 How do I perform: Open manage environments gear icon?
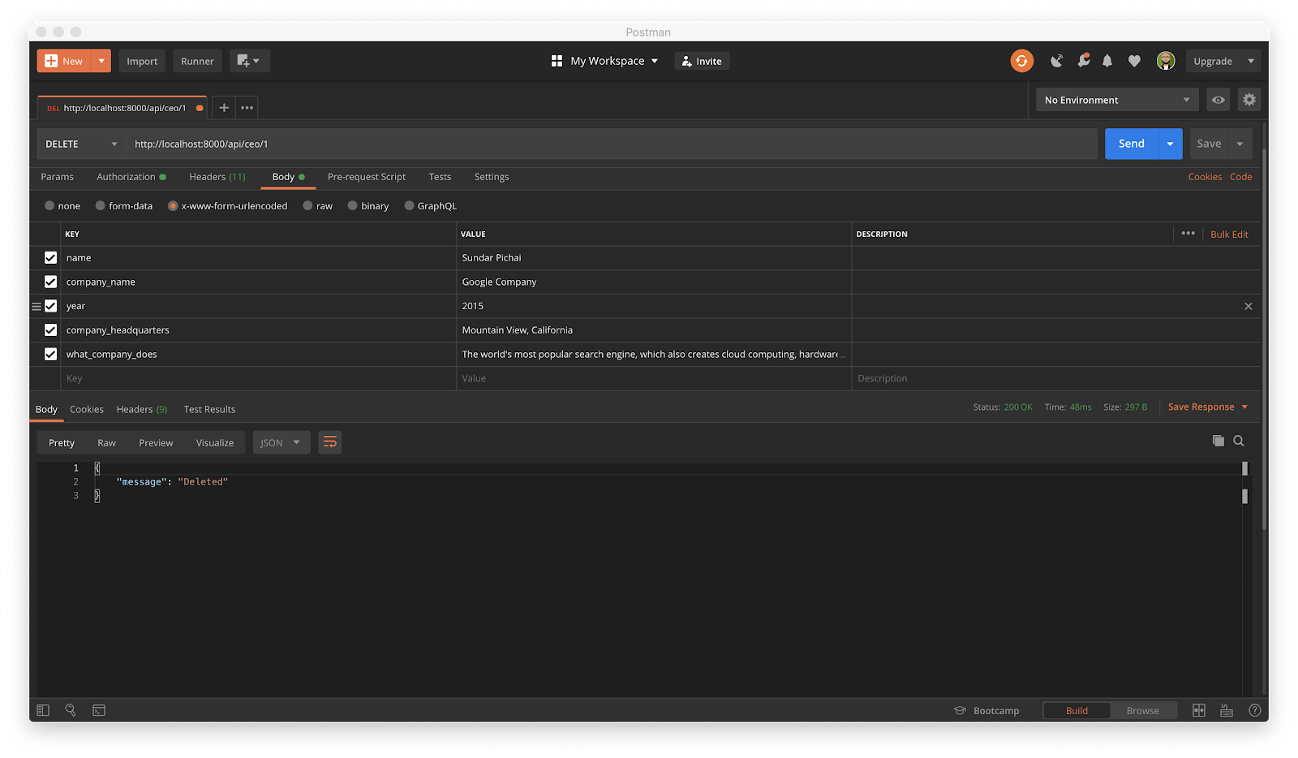(x=1249, y=100)
